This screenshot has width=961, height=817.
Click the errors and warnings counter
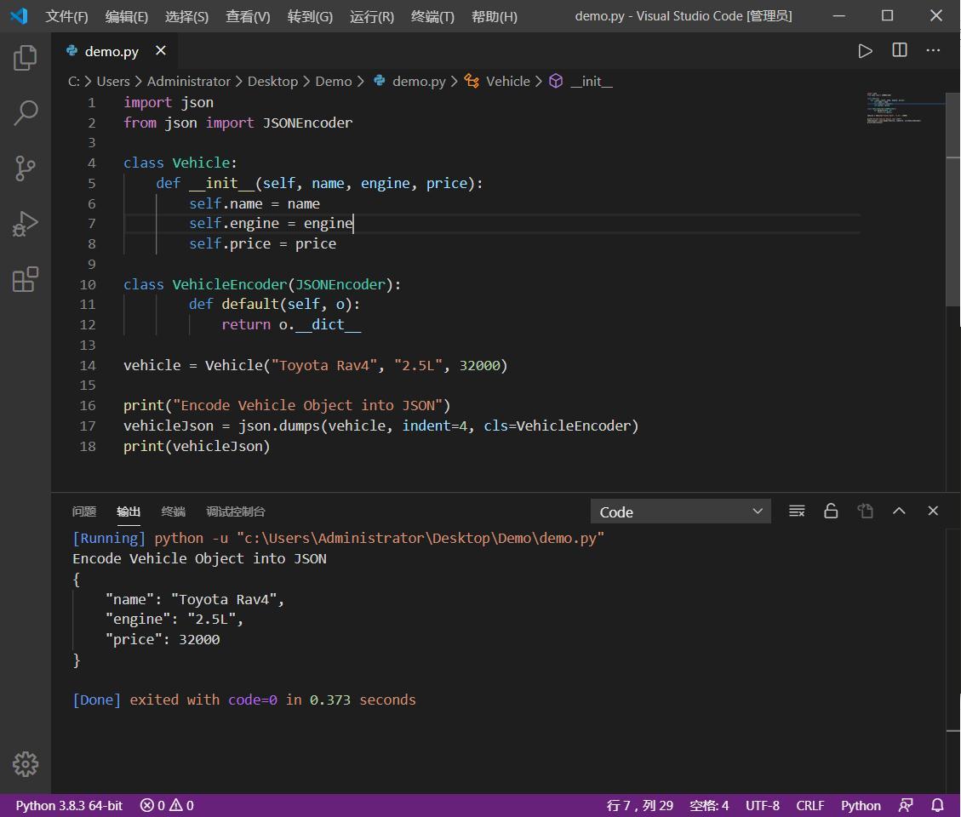[x=166, y=805]
